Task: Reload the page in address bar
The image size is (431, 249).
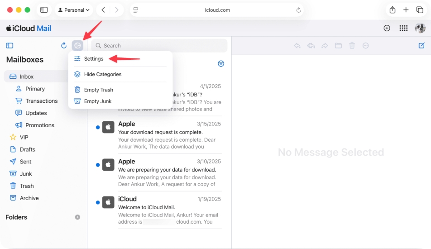Action: 298,10
